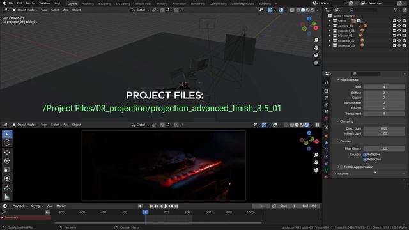
Task: Open the timeline Playback menu
Action: 20,206
